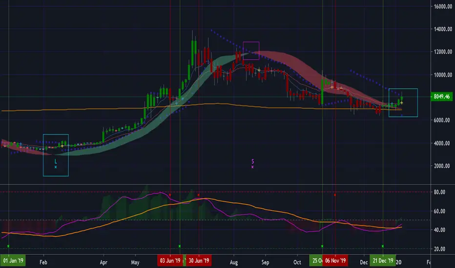Click the 6000.00 price axis value

point(443,120)
